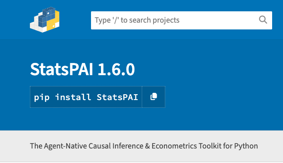Click the Agent-Native Causal Inference summary text
The image size is (283, 163).
click(144, 146)
